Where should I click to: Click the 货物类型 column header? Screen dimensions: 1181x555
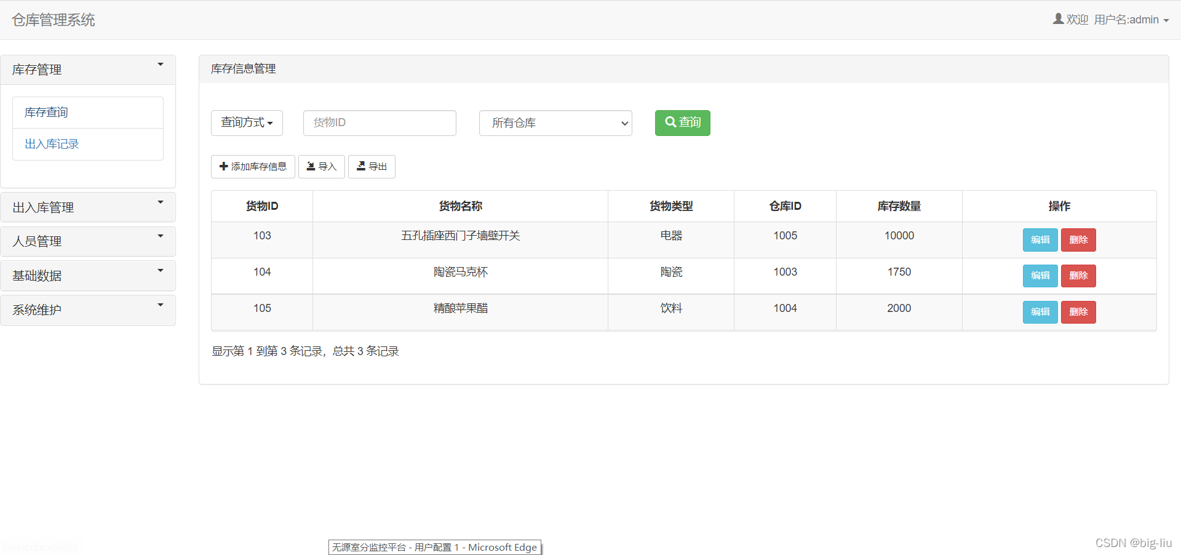click(671, 206)
